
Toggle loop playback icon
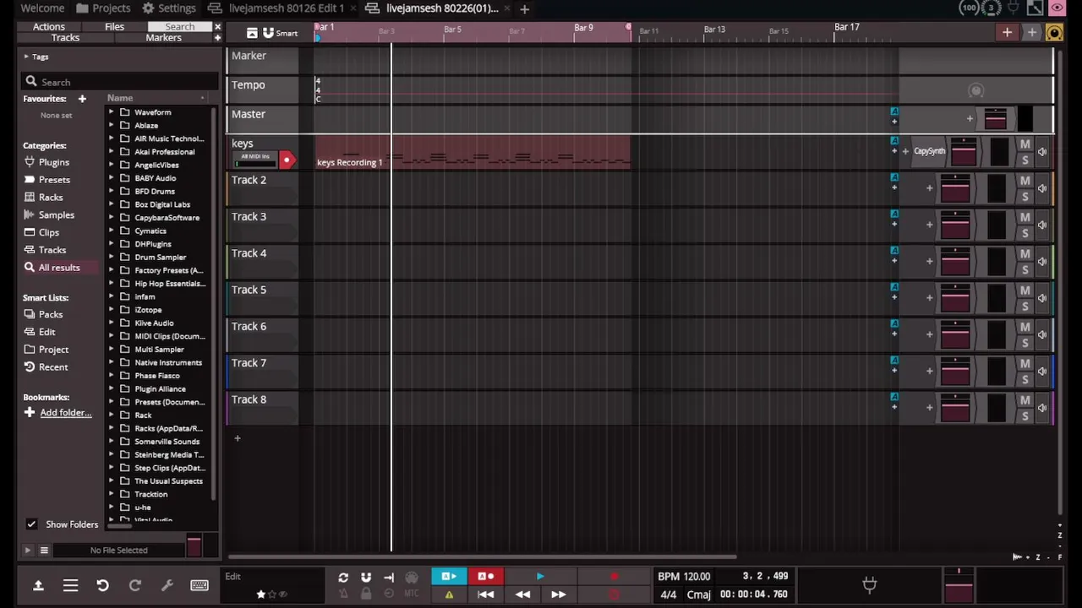[x=343, y=578]
